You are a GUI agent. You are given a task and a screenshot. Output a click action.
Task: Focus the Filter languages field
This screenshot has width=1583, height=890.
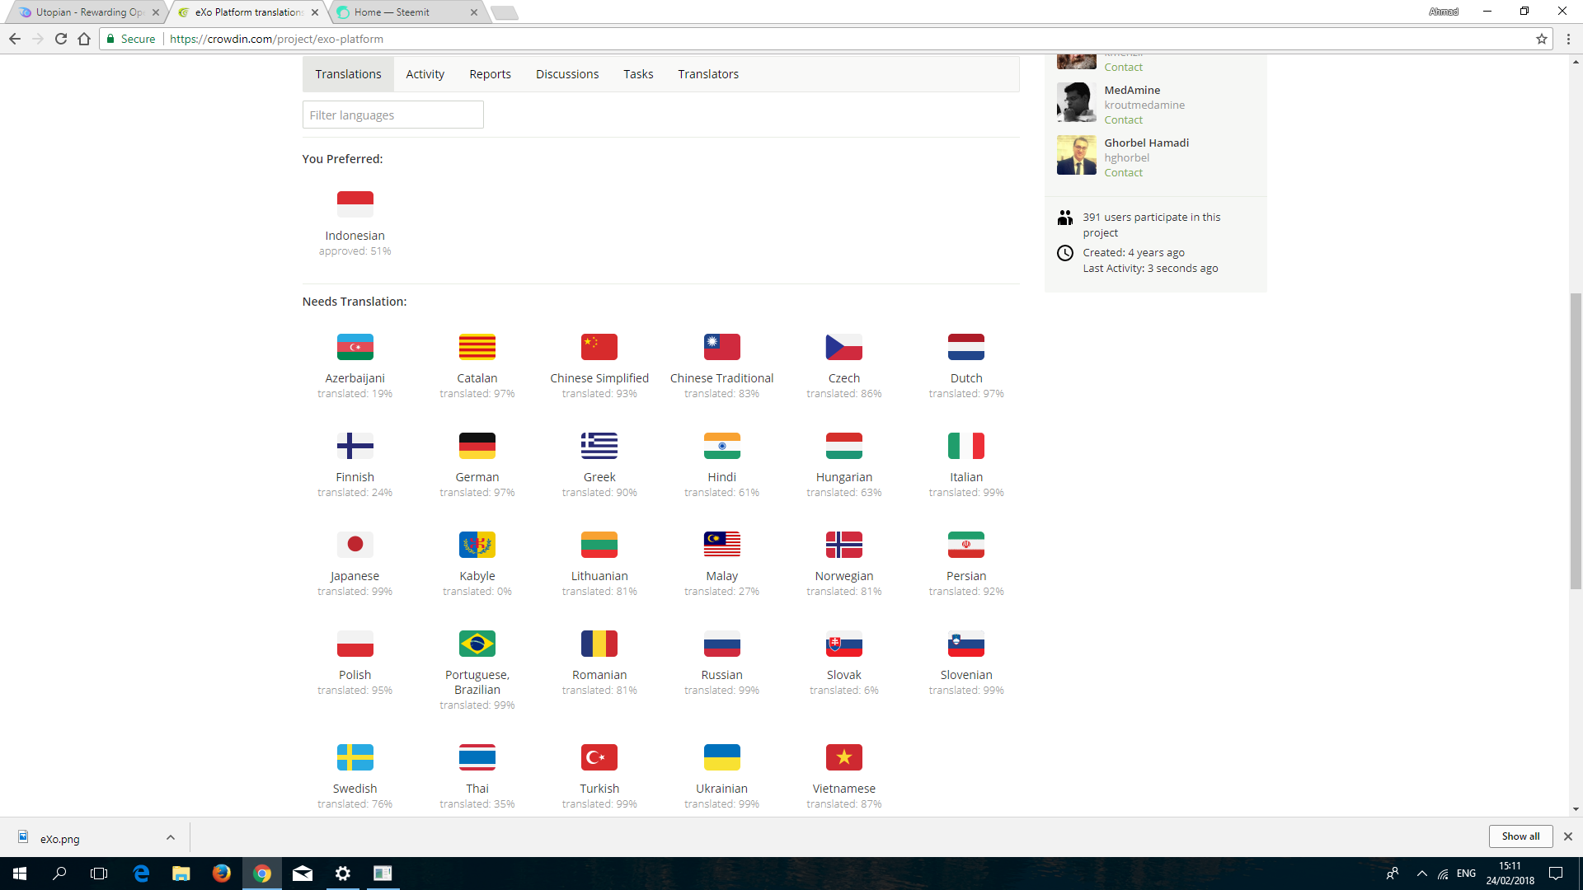pos(392,115)
